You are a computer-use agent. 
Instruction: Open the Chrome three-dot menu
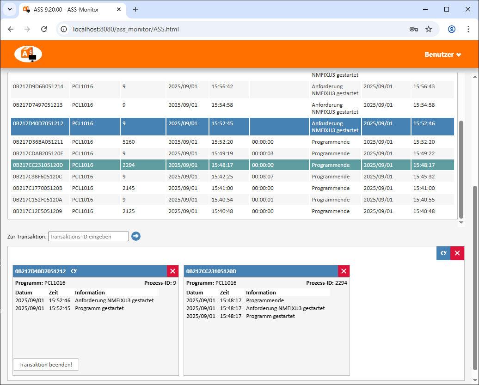click(x=468, y=29)
